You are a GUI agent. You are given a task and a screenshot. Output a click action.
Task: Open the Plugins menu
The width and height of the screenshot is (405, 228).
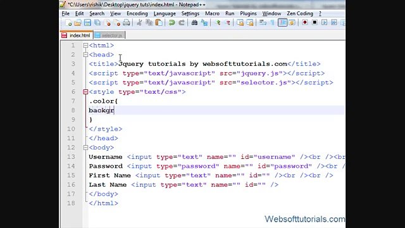tap(248, 13)
